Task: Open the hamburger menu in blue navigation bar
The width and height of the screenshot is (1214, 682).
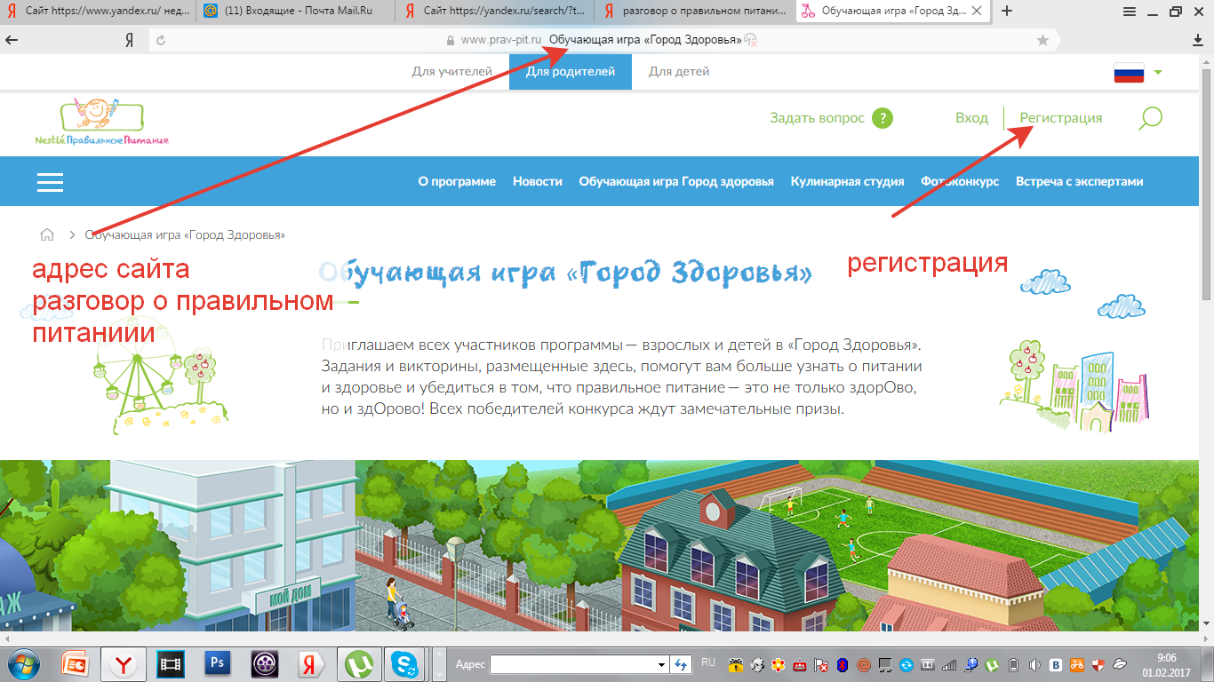Action: point(50,181)
